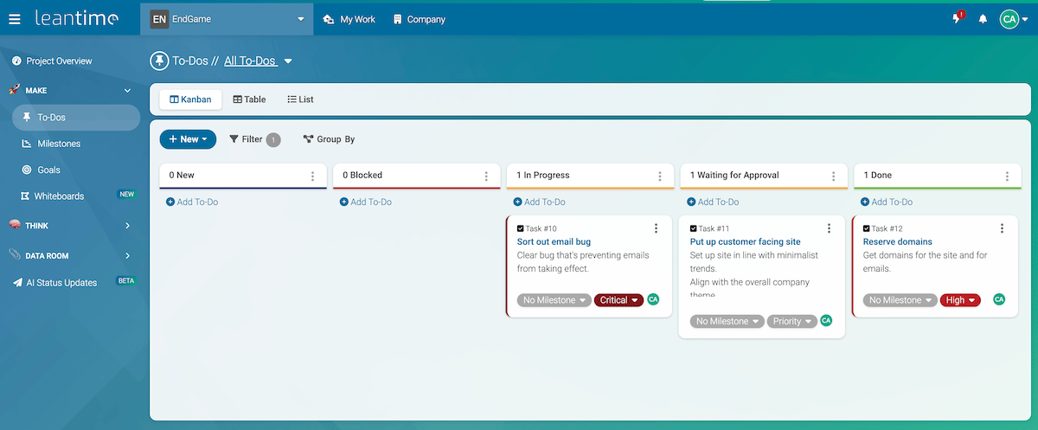Open the Filter options
The image size is (1038, 430).
coord(254,139)
